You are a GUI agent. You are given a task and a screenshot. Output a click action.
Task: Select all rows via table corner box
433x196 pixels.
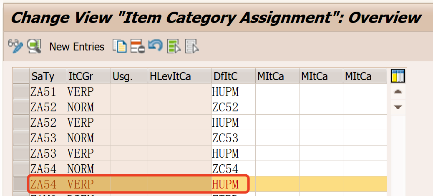click(21, 76)
